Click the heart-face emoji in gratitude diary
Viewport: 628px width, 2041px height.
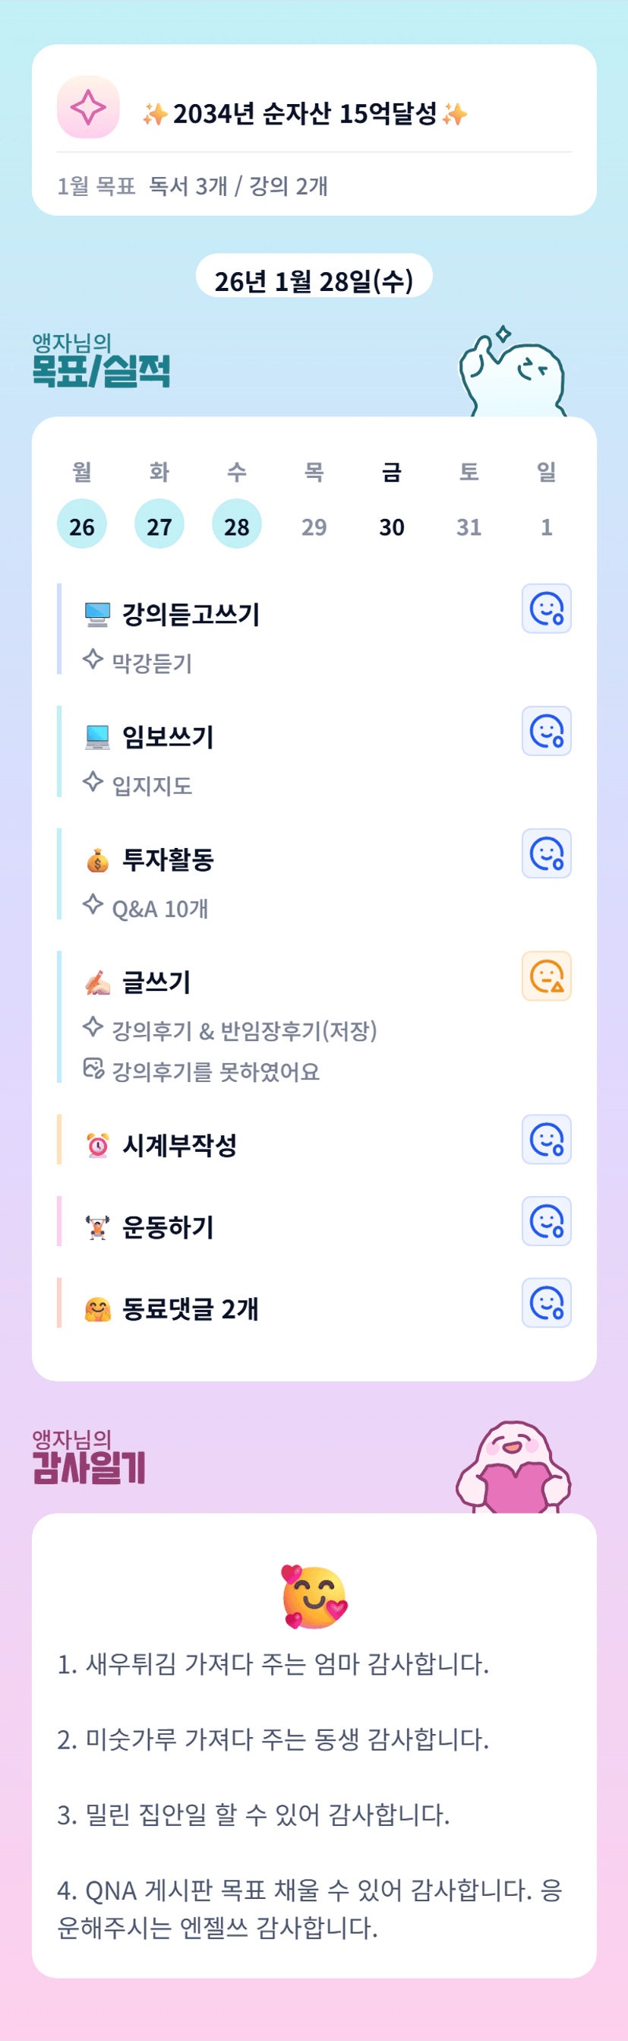click(314, 1596)
